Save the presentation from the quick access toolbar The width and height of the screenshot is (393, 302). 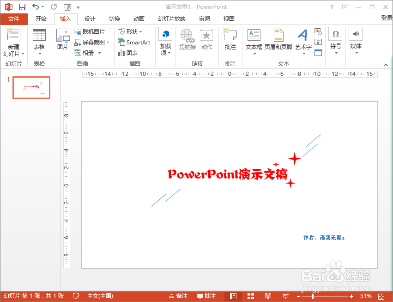click(22, 7)
